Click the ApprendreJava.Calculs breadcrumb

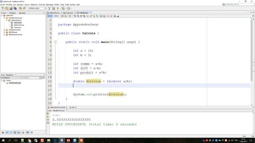pyautogui.click(x=57, y=107)
